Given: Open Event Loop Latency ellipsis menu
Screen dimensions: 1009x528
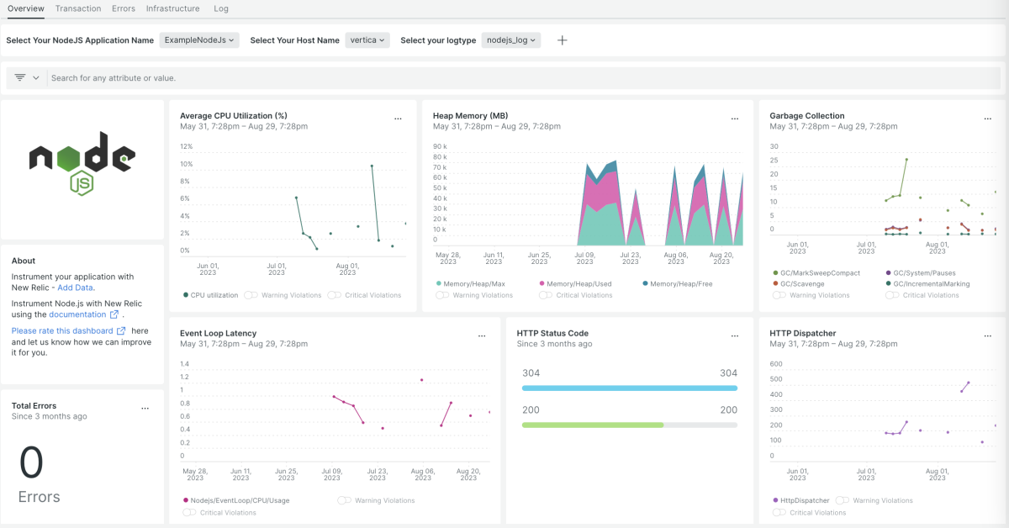Looking at the screenshot, I should tap(482, 336).
